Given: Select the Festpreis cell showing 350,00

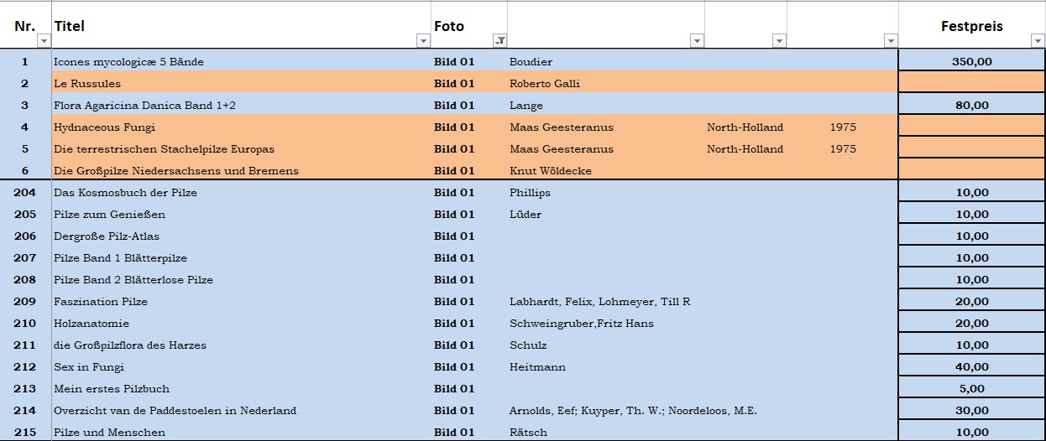Looking at the screenshot, I should tap(971, 62).
